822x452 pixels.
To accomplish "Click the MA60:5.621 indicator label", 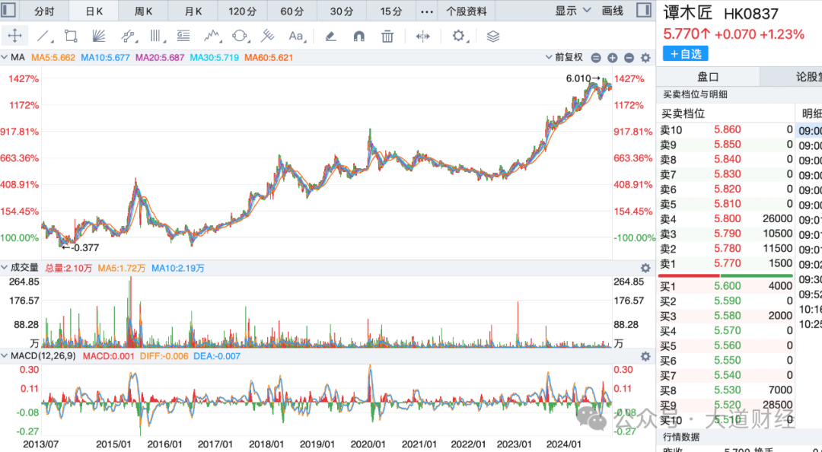I will 269,58.
